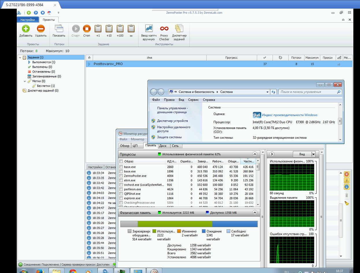Viewport: 360px width, 273px height.
Task: Click the checkmark column header icon
Action: pos(265,58)
